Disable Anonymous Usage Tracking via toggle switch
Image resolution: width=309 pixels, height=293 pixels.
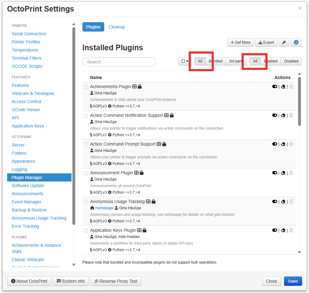275,202
